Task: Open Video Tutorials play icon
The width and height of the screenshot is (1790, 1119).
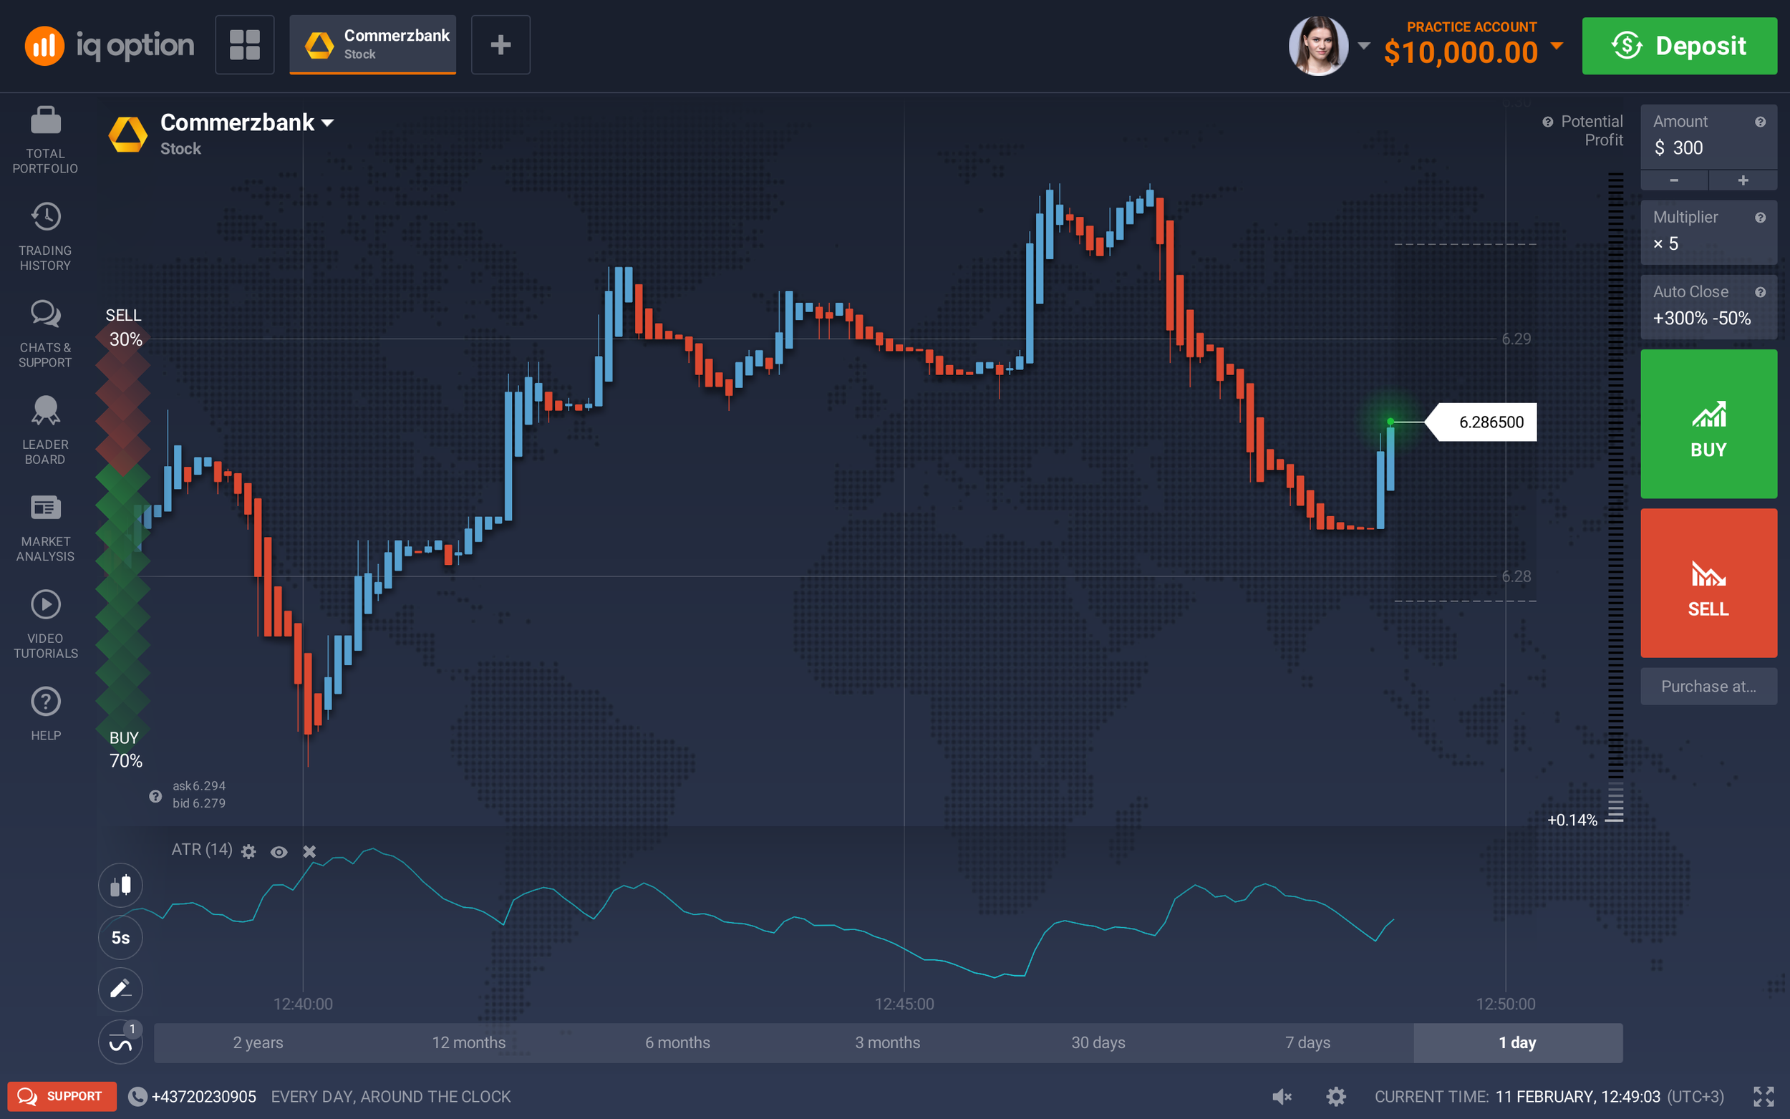Action: [x=45, y=606]
